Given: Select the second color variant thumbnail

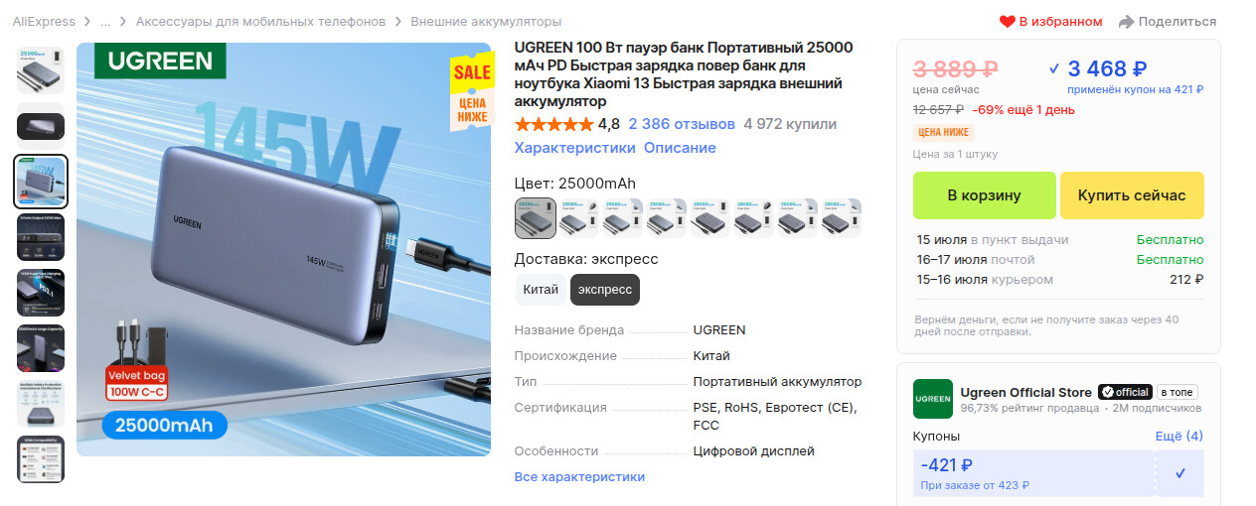Looking at the screenshot, I should tap(579, 218).
